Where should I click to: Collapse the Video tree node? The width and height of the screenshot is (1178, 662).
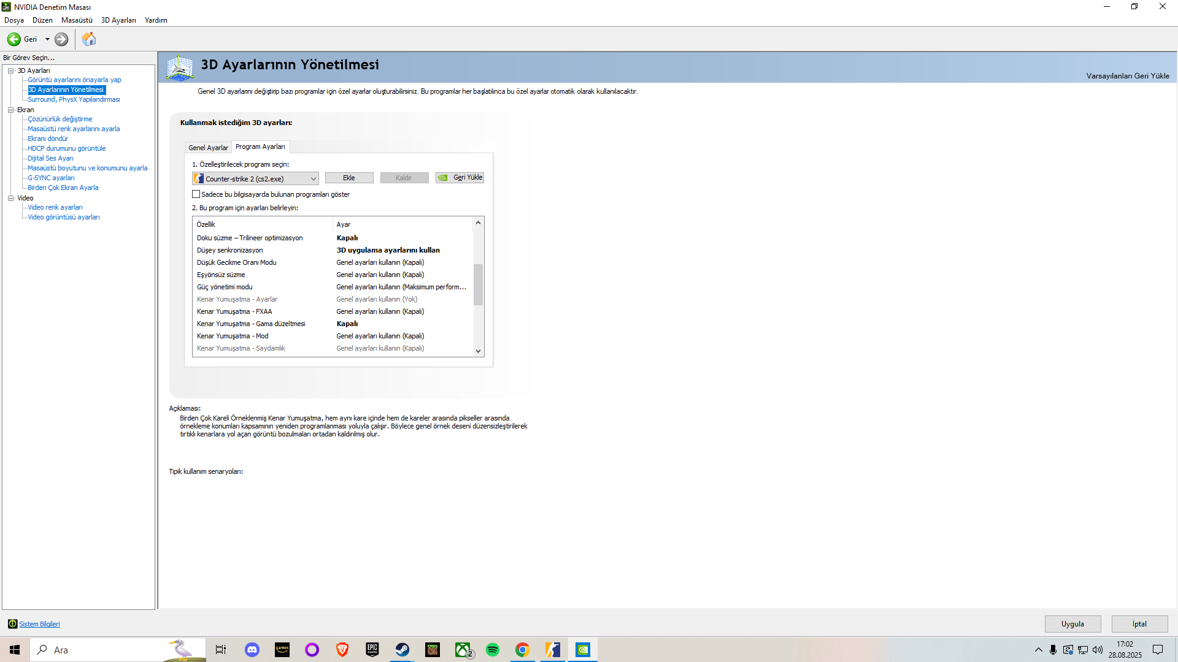coord(10,198)
